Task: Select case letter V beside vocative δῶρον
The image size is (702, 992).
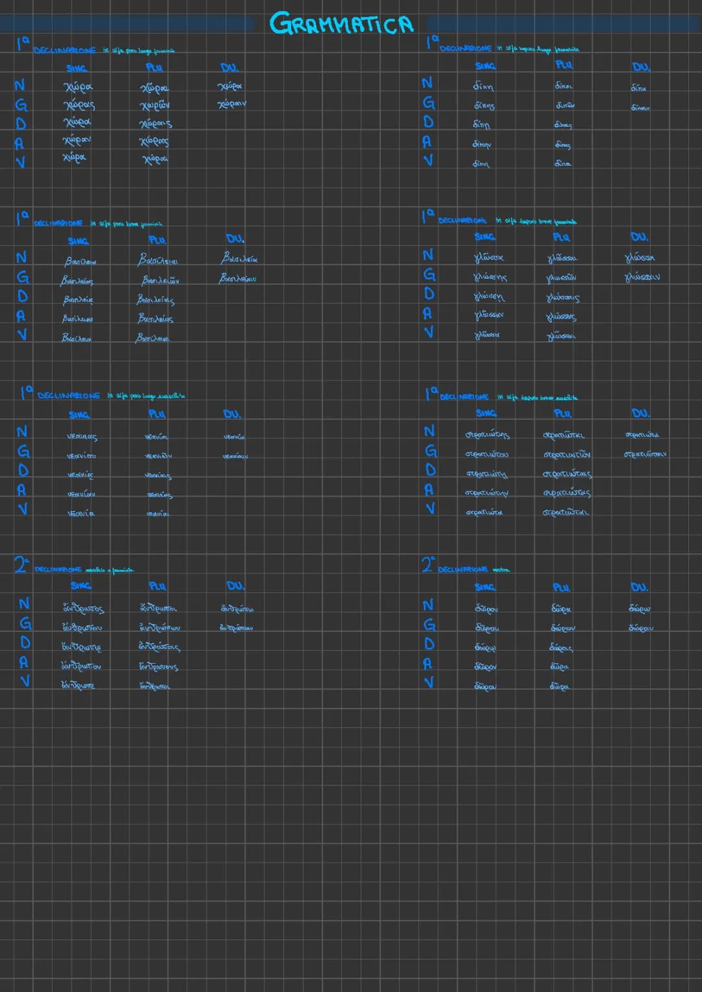Action: click(x=428, y=682)
